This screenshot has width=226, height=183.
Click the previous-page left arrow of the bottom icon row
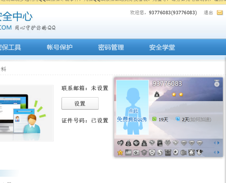tap(215, 152)
